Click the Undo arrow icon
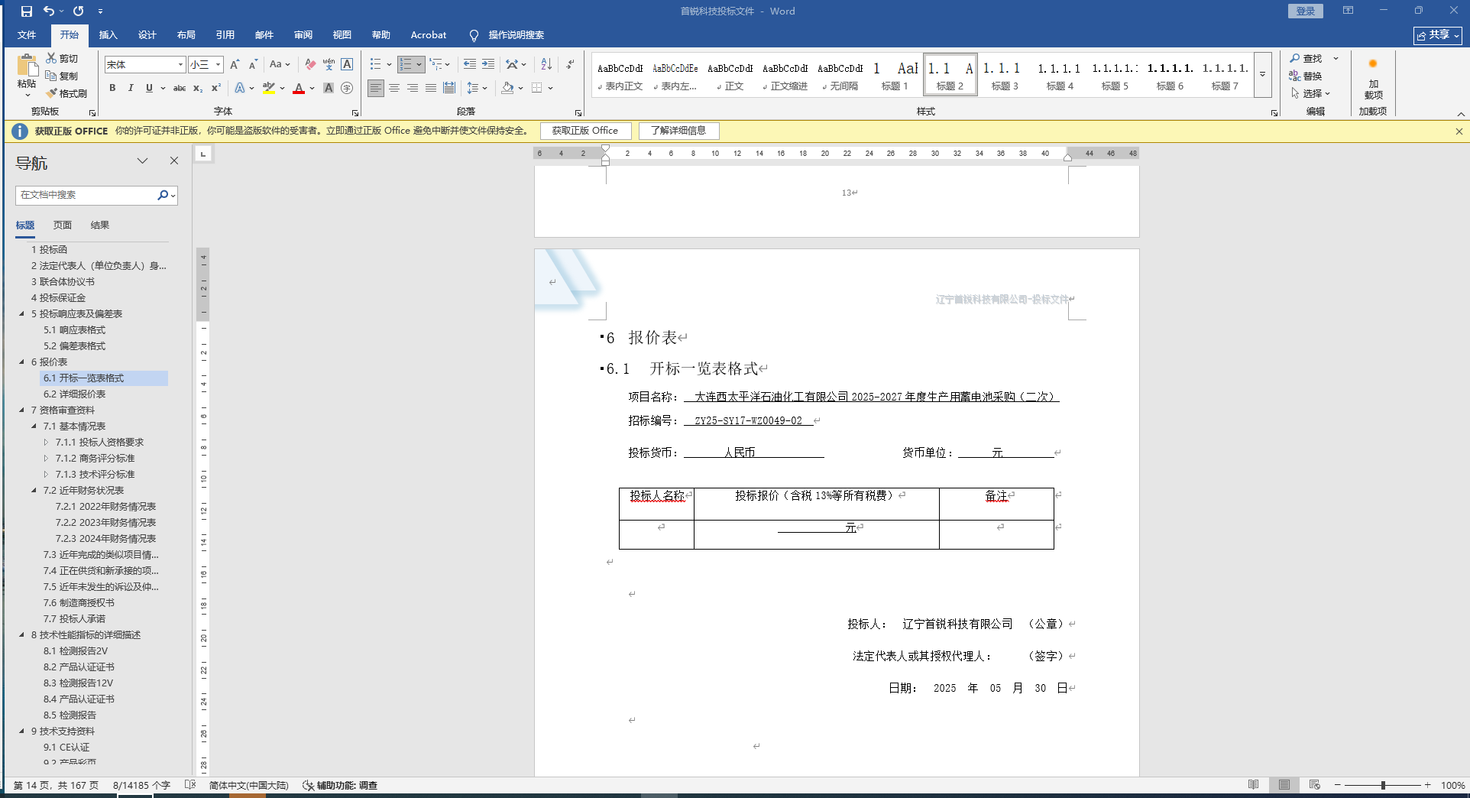This screenshot has width=1470, height=798. point(49,11)
